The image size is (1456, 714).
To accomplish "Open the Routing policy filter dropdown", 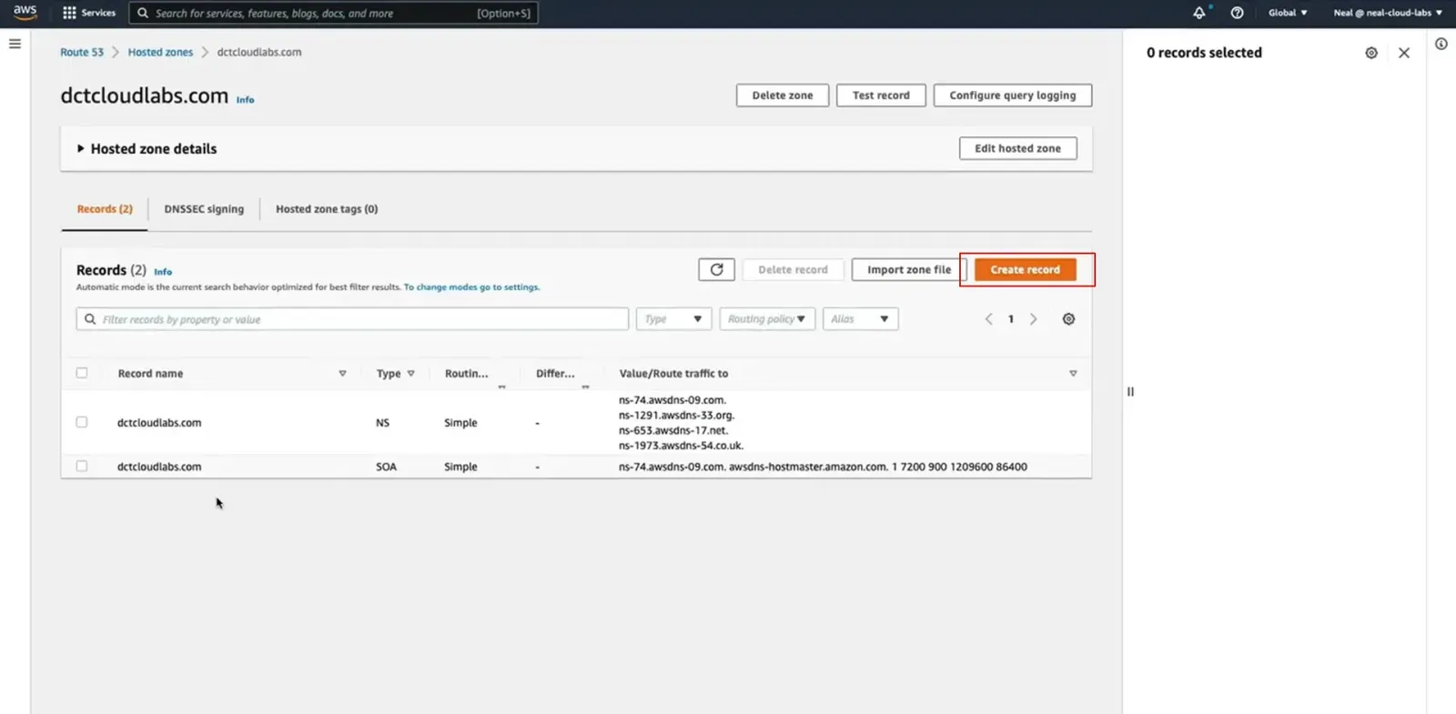I will (x=767, y=319).
